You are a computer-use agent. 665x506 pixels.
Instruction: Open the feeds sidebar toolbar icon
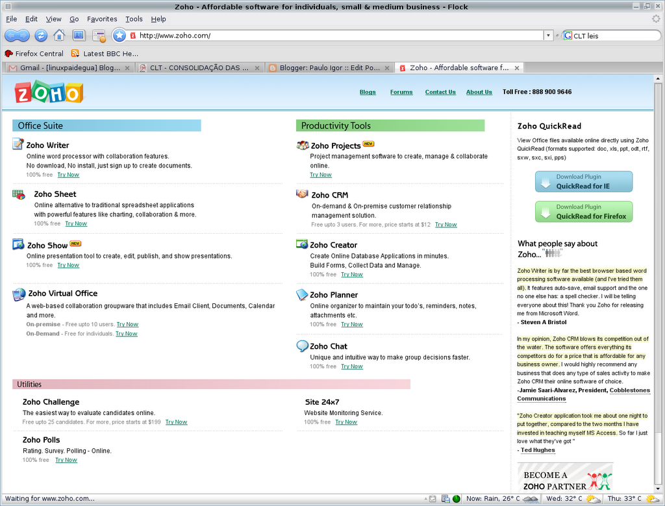coord(99,36)
